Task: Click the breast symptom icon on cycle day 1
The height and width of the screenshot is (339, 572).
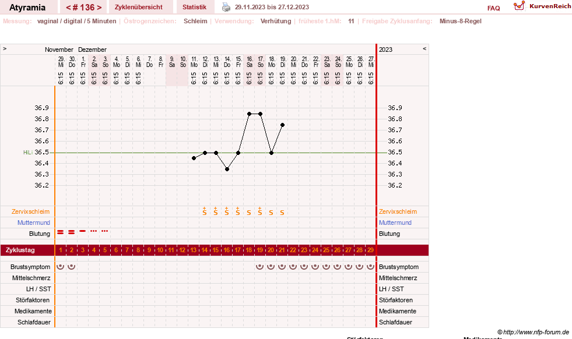Action: [61, 266]
